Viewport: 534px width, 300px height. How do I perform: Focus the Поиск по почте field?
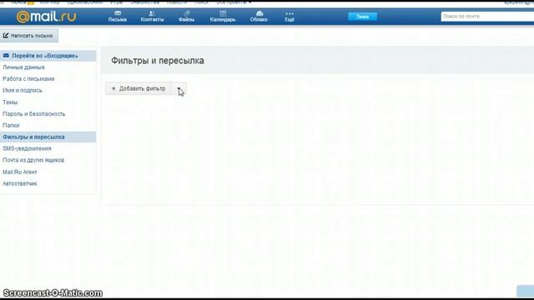487,17
